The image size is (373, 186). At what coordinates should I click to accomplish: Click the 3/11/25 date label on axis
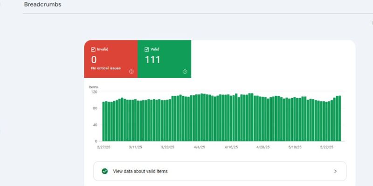pyautogui.click(x=136, y=147)
